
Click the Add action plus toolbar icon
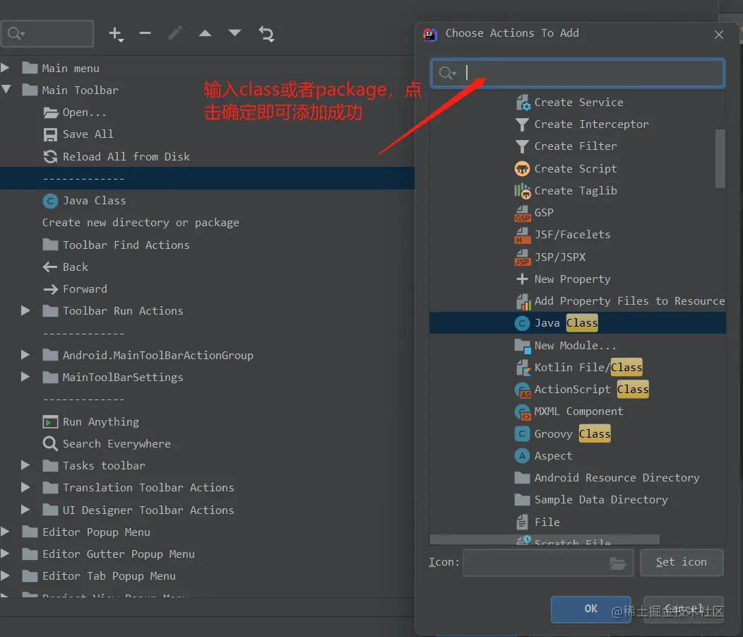tap(116, 34)
